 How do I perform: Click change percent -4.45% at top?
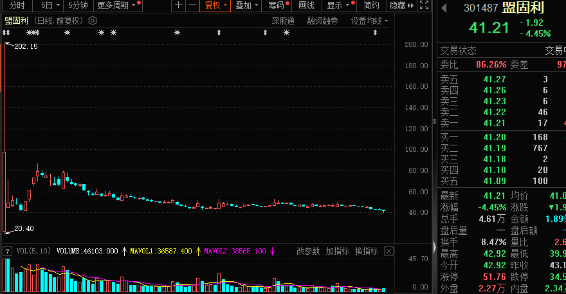[x=535, y=34]
